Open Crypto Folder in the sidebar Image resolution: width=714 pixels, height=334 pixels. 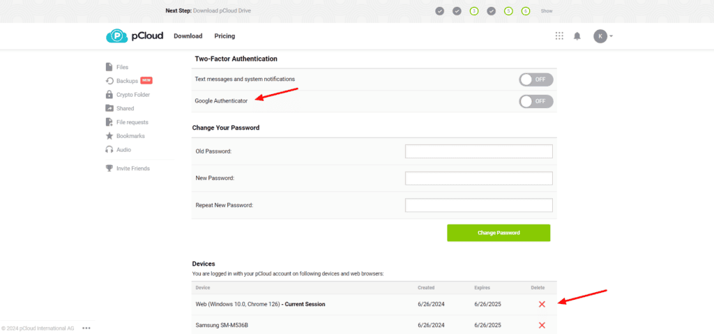[x=133, y=95]
